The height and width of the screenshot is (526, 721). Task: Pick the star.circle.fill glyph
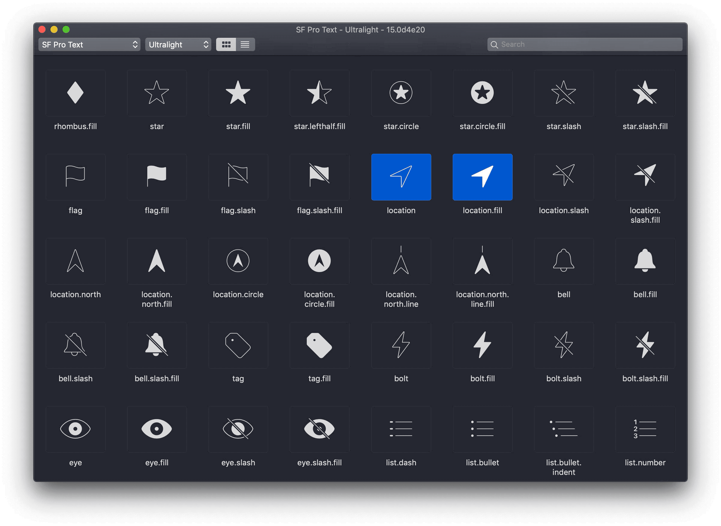click(x=482, y=93)
